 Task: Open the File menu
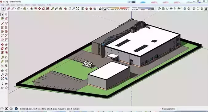(x=2, y=5)
